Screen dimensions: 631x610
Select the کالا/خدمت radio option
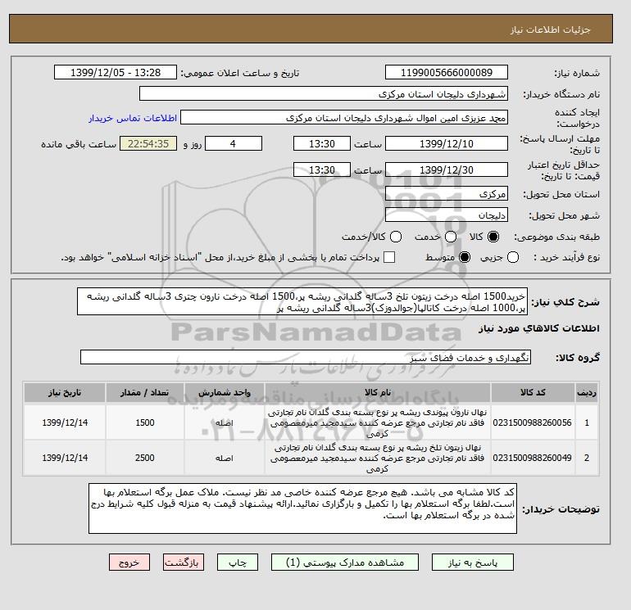pos(396,237)
